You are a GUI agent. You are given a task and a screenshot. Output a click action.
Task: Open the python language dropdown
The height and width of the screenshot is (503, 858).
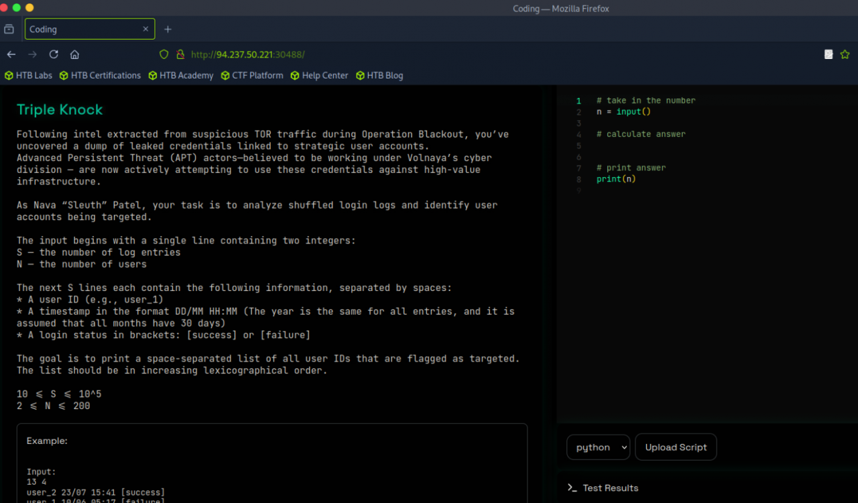598,447
